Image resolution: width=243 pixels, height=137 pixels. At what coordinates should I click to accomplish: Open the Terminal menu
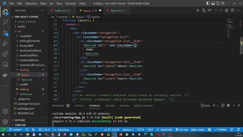click(71, 3)
